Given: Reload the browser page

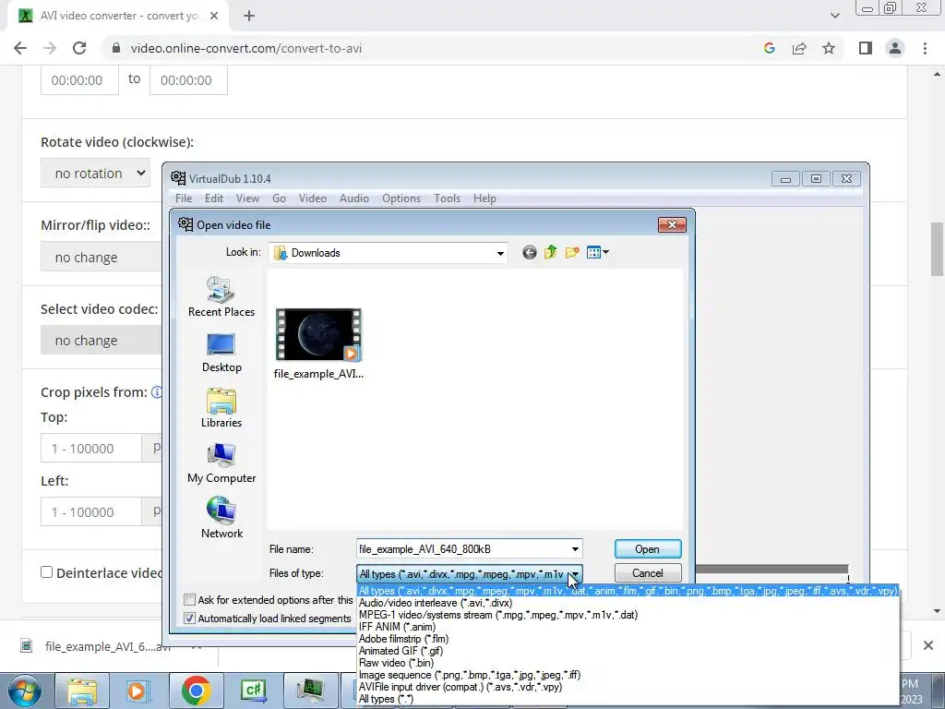Looking at the screenshot, I should (x=79, y=48).
